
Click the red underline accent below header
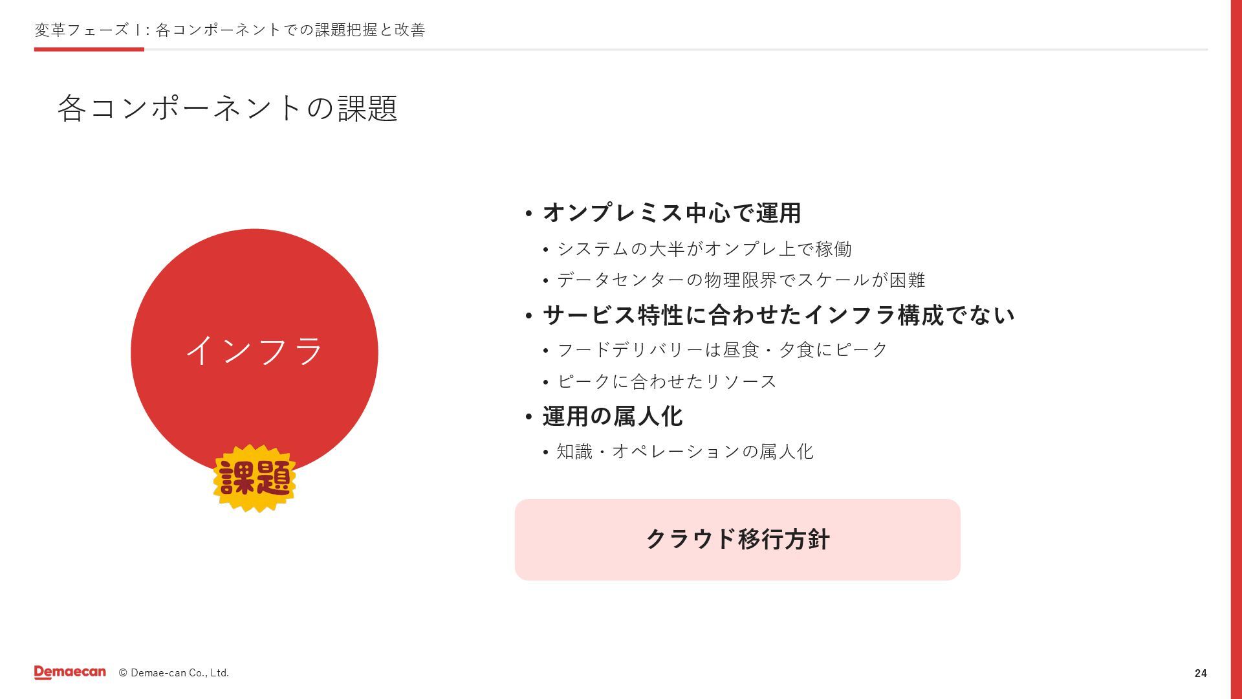tap(89, 49)
